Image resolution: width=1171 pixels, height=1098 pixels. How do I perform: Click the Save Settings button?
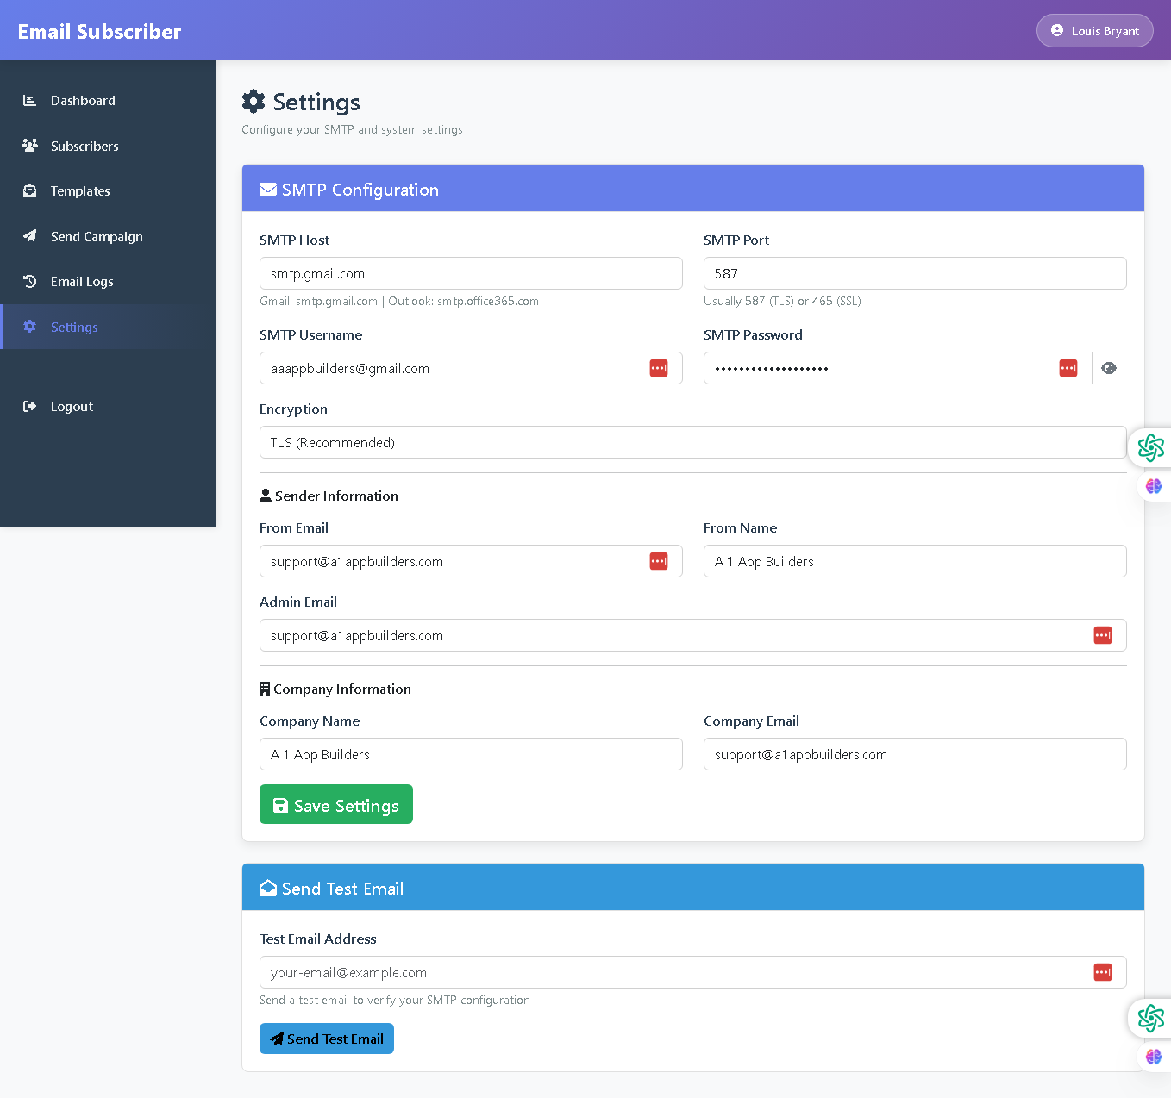point(335,804)
